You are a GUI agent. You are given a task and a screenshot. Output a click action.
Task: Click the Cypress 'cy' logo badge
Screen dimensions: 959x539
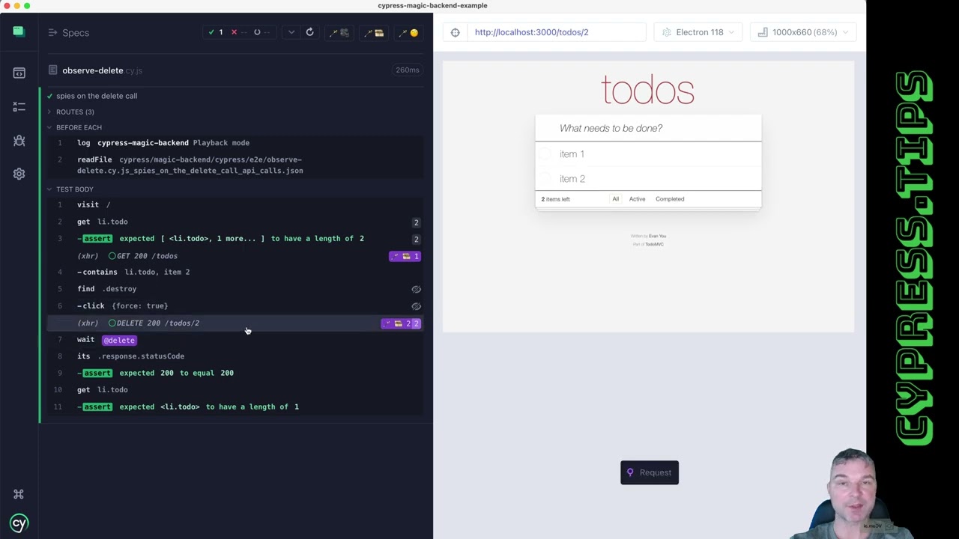coord(19,523)
